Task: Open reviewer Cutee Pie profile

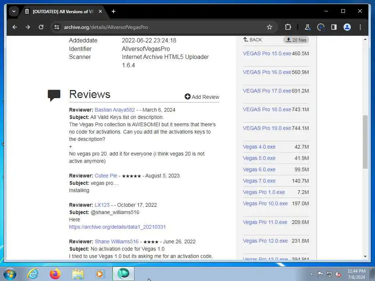Action: pos(106,176)
